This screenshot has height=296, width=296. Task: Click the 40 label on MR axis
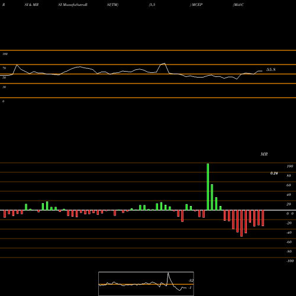[289, 195]
